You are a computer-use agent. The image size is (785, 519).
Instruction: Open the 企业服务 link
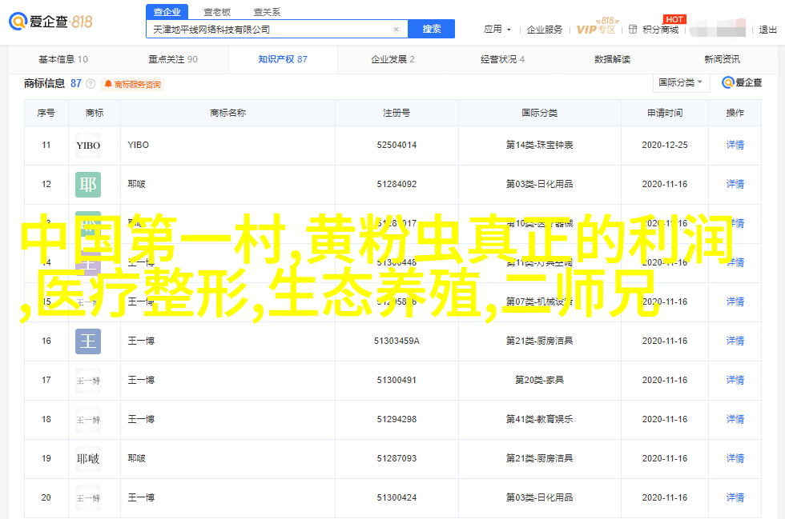click(x=545, y=30)
